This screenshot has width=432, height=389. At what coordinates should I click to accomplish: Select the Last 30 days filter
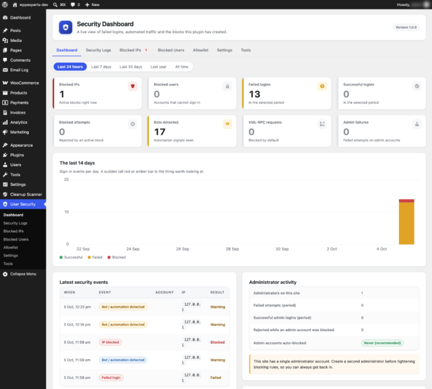click(131, 67)
